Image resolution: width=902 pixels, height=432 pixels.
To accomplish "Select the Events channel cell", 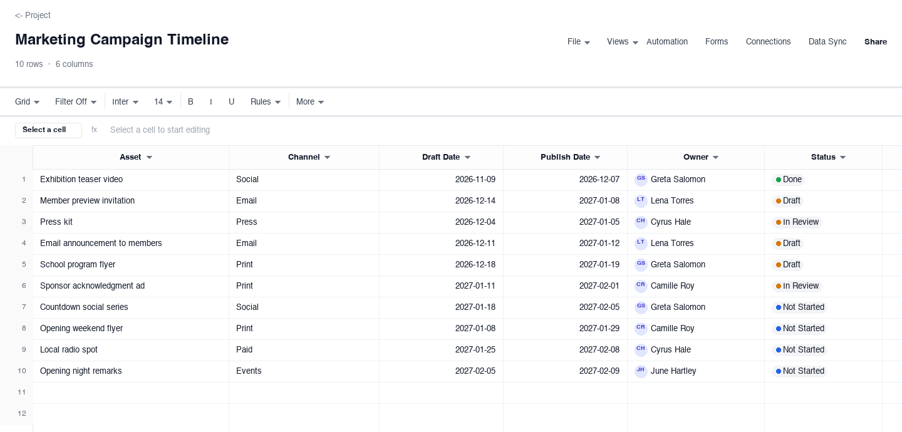I will (x=304, y=371).
